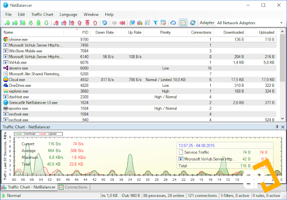Screen dimensions: 287x200
Task: Select the OneDrive.exe process row
Action: coord(139,85)
